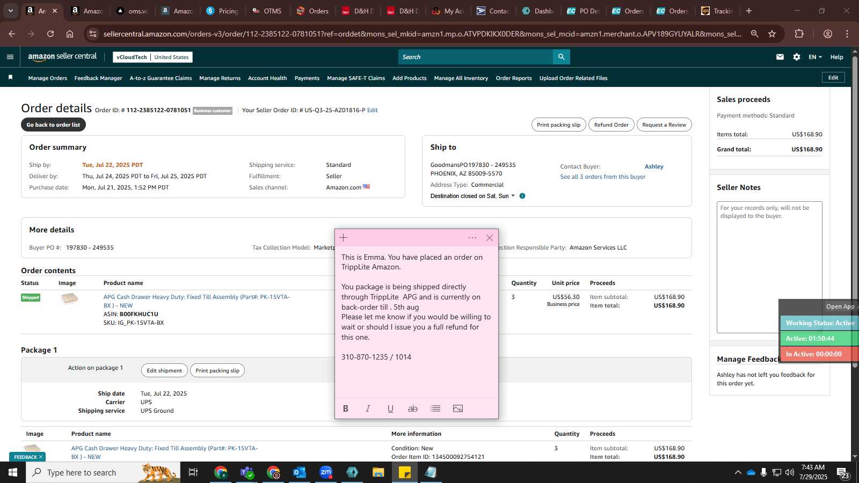This screenshot has height=483, width=859.
Task: Toggle bullet list in sticky note
Action: coord(435,408)
